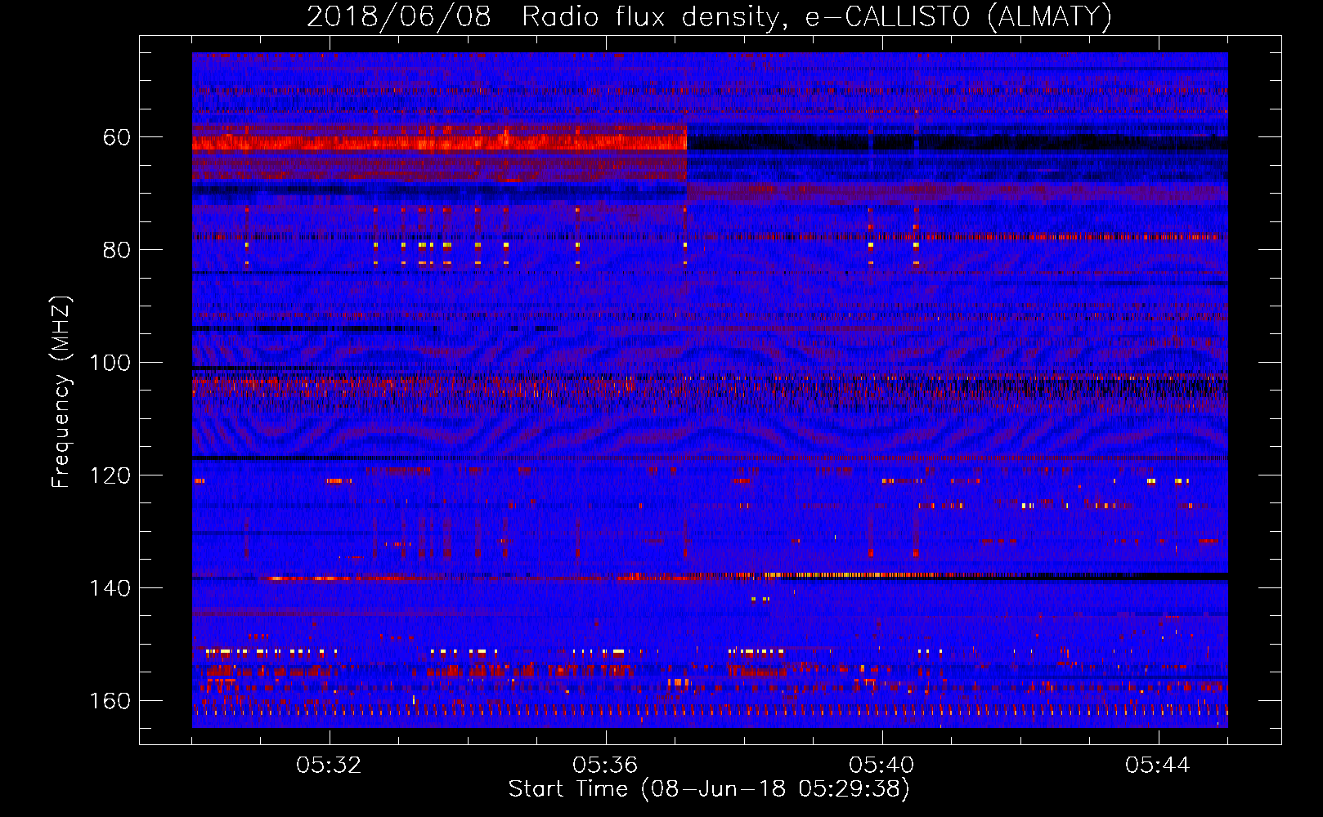Click the 140 frequency tick label
Viewport: 1323px width, 817px height.
[110, 588]
